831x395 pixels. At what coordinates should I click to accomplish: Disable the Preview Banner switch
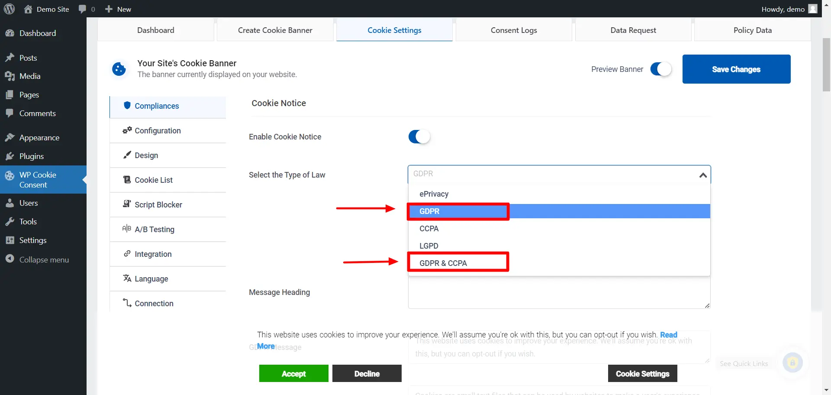(x=660, y=69)
